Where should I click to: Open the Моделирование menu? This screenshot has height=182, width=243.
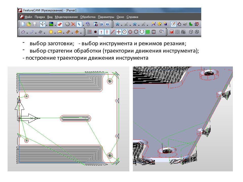pyautogui.click(x=66, y=17)
